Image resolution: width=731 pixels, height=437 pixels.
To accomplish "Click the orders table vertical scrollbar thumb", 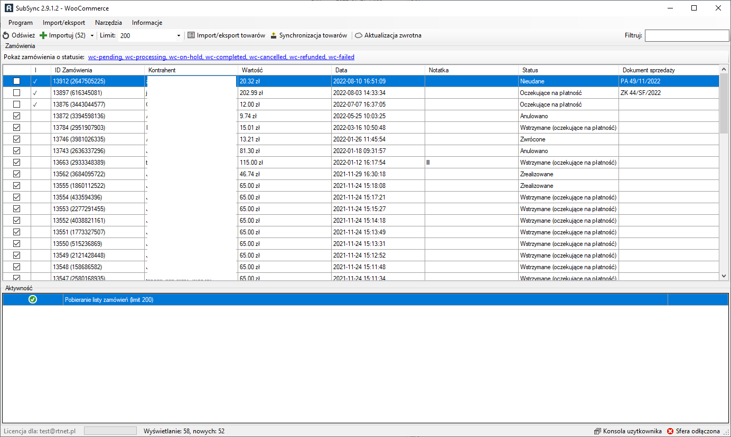I will 724,103.
